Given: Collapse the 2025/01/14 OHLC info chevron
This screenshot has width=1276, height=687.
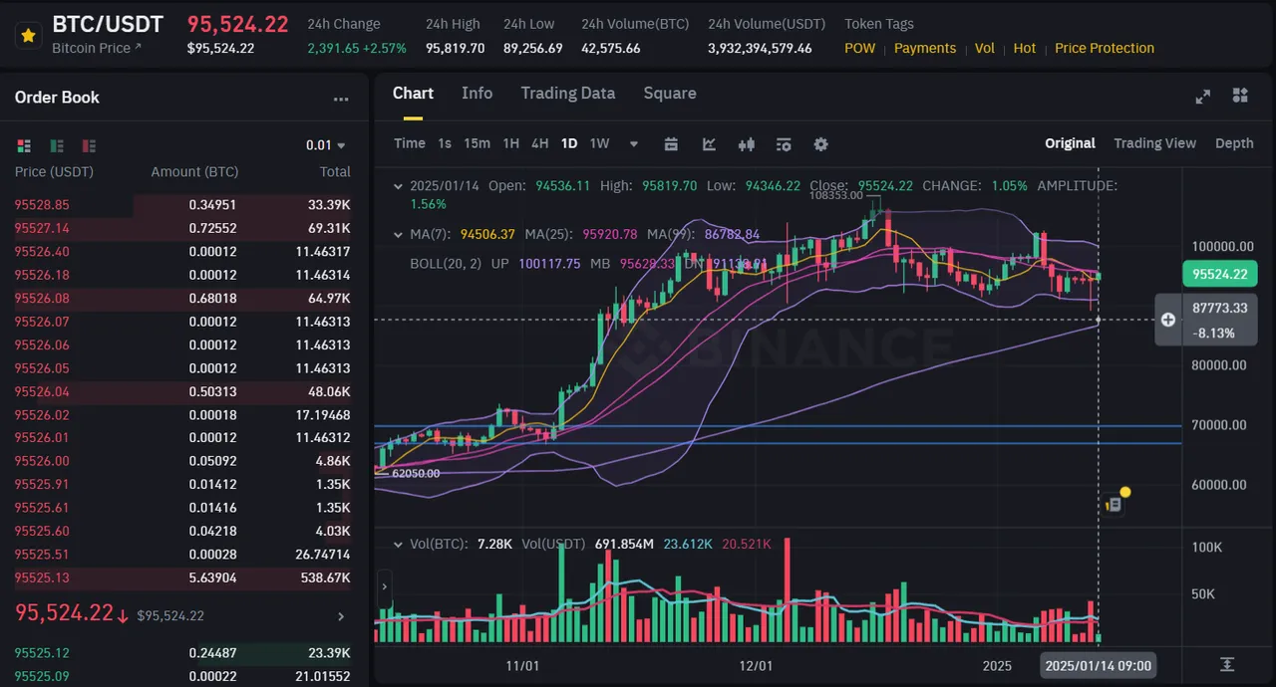Looking at the screenshot, I should (399, 186).
